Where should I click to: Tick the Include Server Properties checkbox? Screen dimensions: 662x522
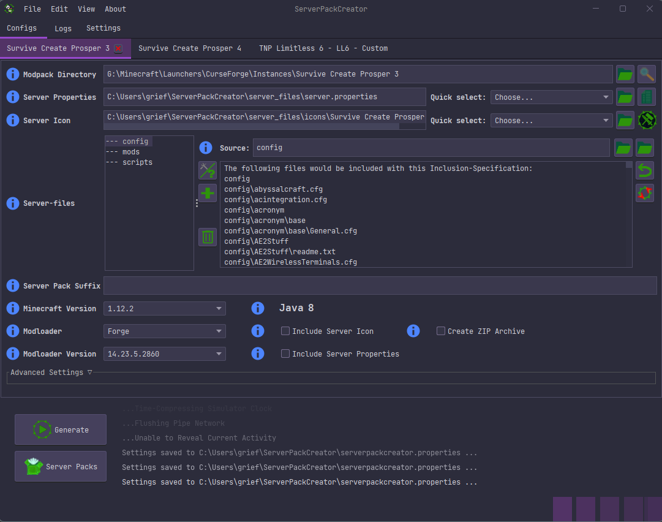pos(285,354)
